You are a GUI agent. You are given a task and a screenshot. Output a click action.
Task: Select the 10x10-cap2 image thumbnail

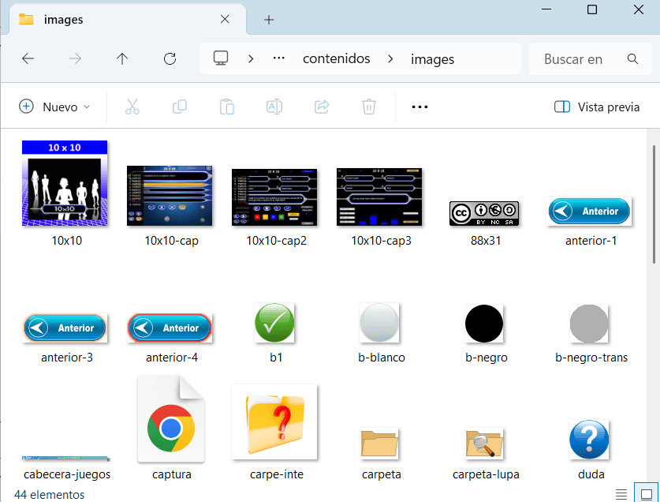(x=275, y=197)
